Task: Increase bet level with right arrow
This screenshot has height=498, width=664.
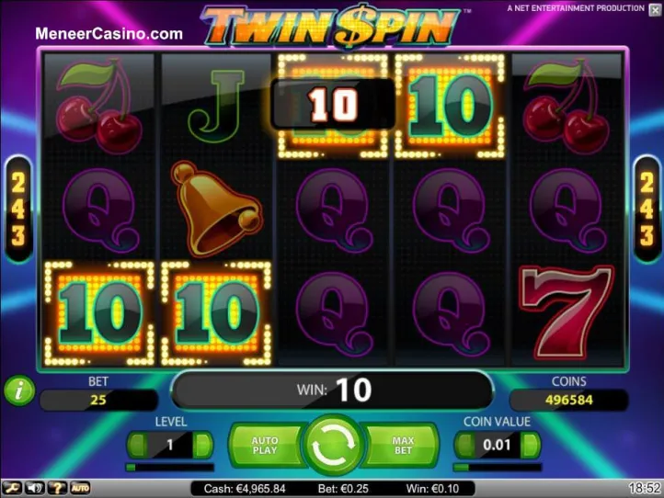Action: pos(202,445)
